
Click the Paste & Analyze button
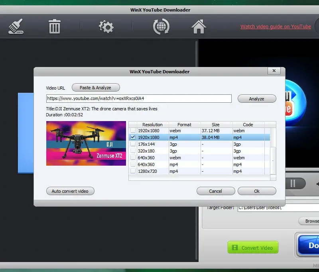[x=96, y=88]
